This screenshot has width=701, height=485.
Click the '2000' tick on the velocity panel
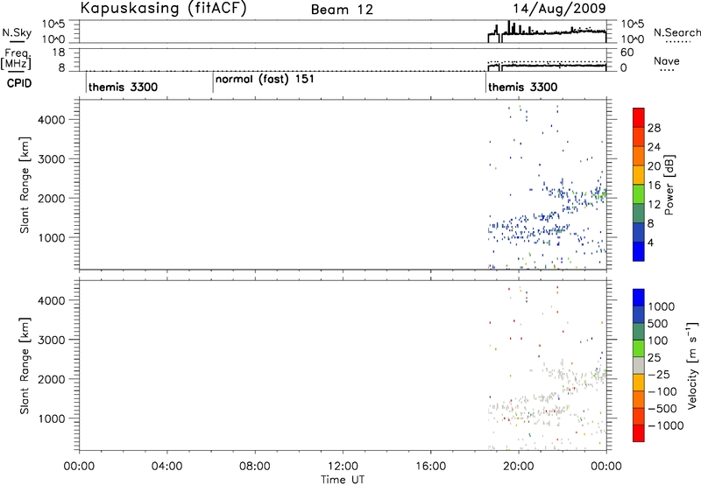[52, 379]
